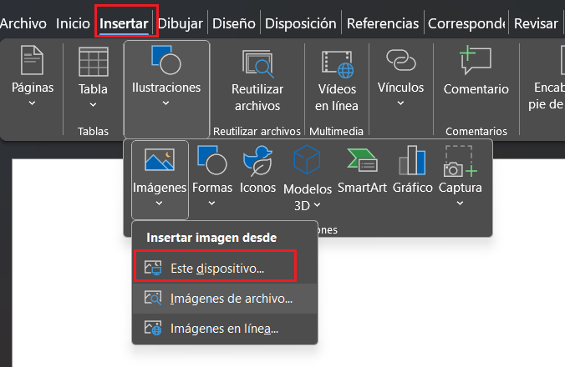Switch to the Diseño tab

233,23
